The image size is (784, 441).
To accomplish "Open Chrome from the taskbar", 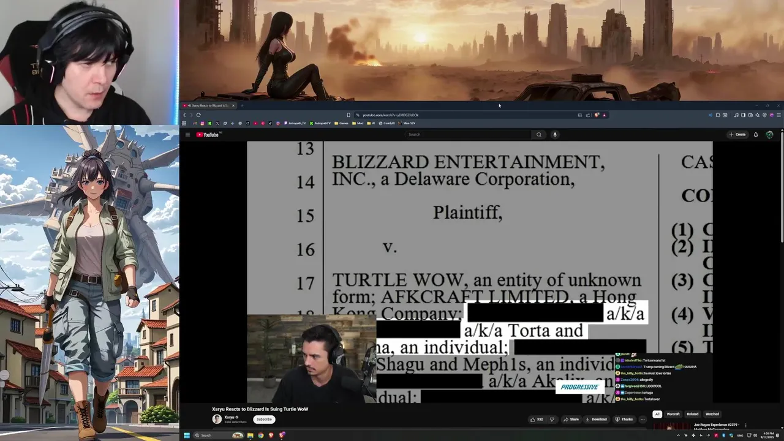I will click(x=260, y=435).
